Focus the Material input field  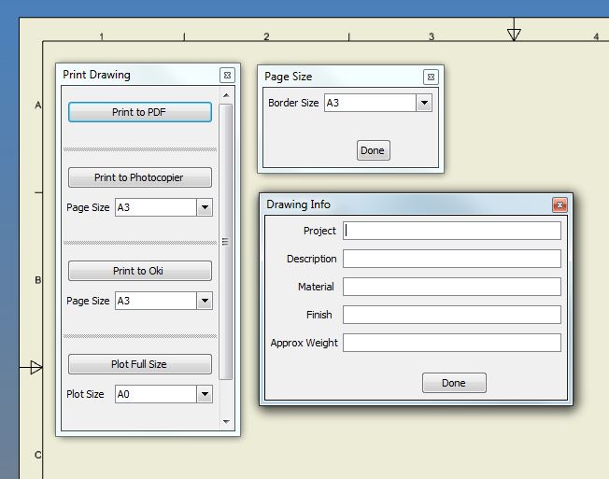452,287
